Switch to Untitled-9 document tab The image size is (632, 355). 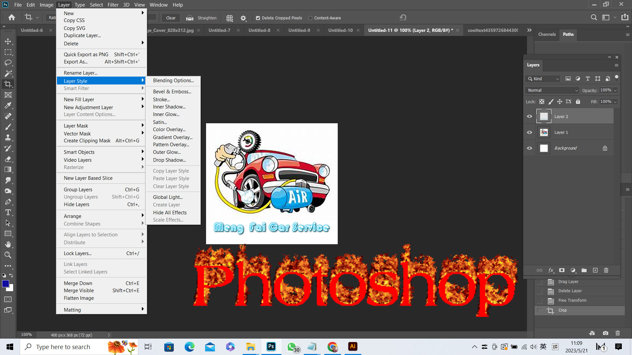click(299, 30)
